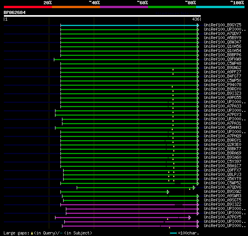Click the yellow query-gap triangle in the legend
The image size is (248, 236).
(x=32, y=233)
